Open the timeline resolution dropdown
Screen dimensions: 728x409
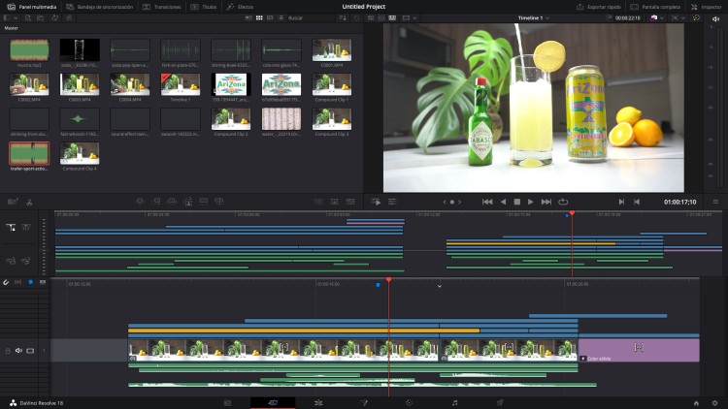657,17
